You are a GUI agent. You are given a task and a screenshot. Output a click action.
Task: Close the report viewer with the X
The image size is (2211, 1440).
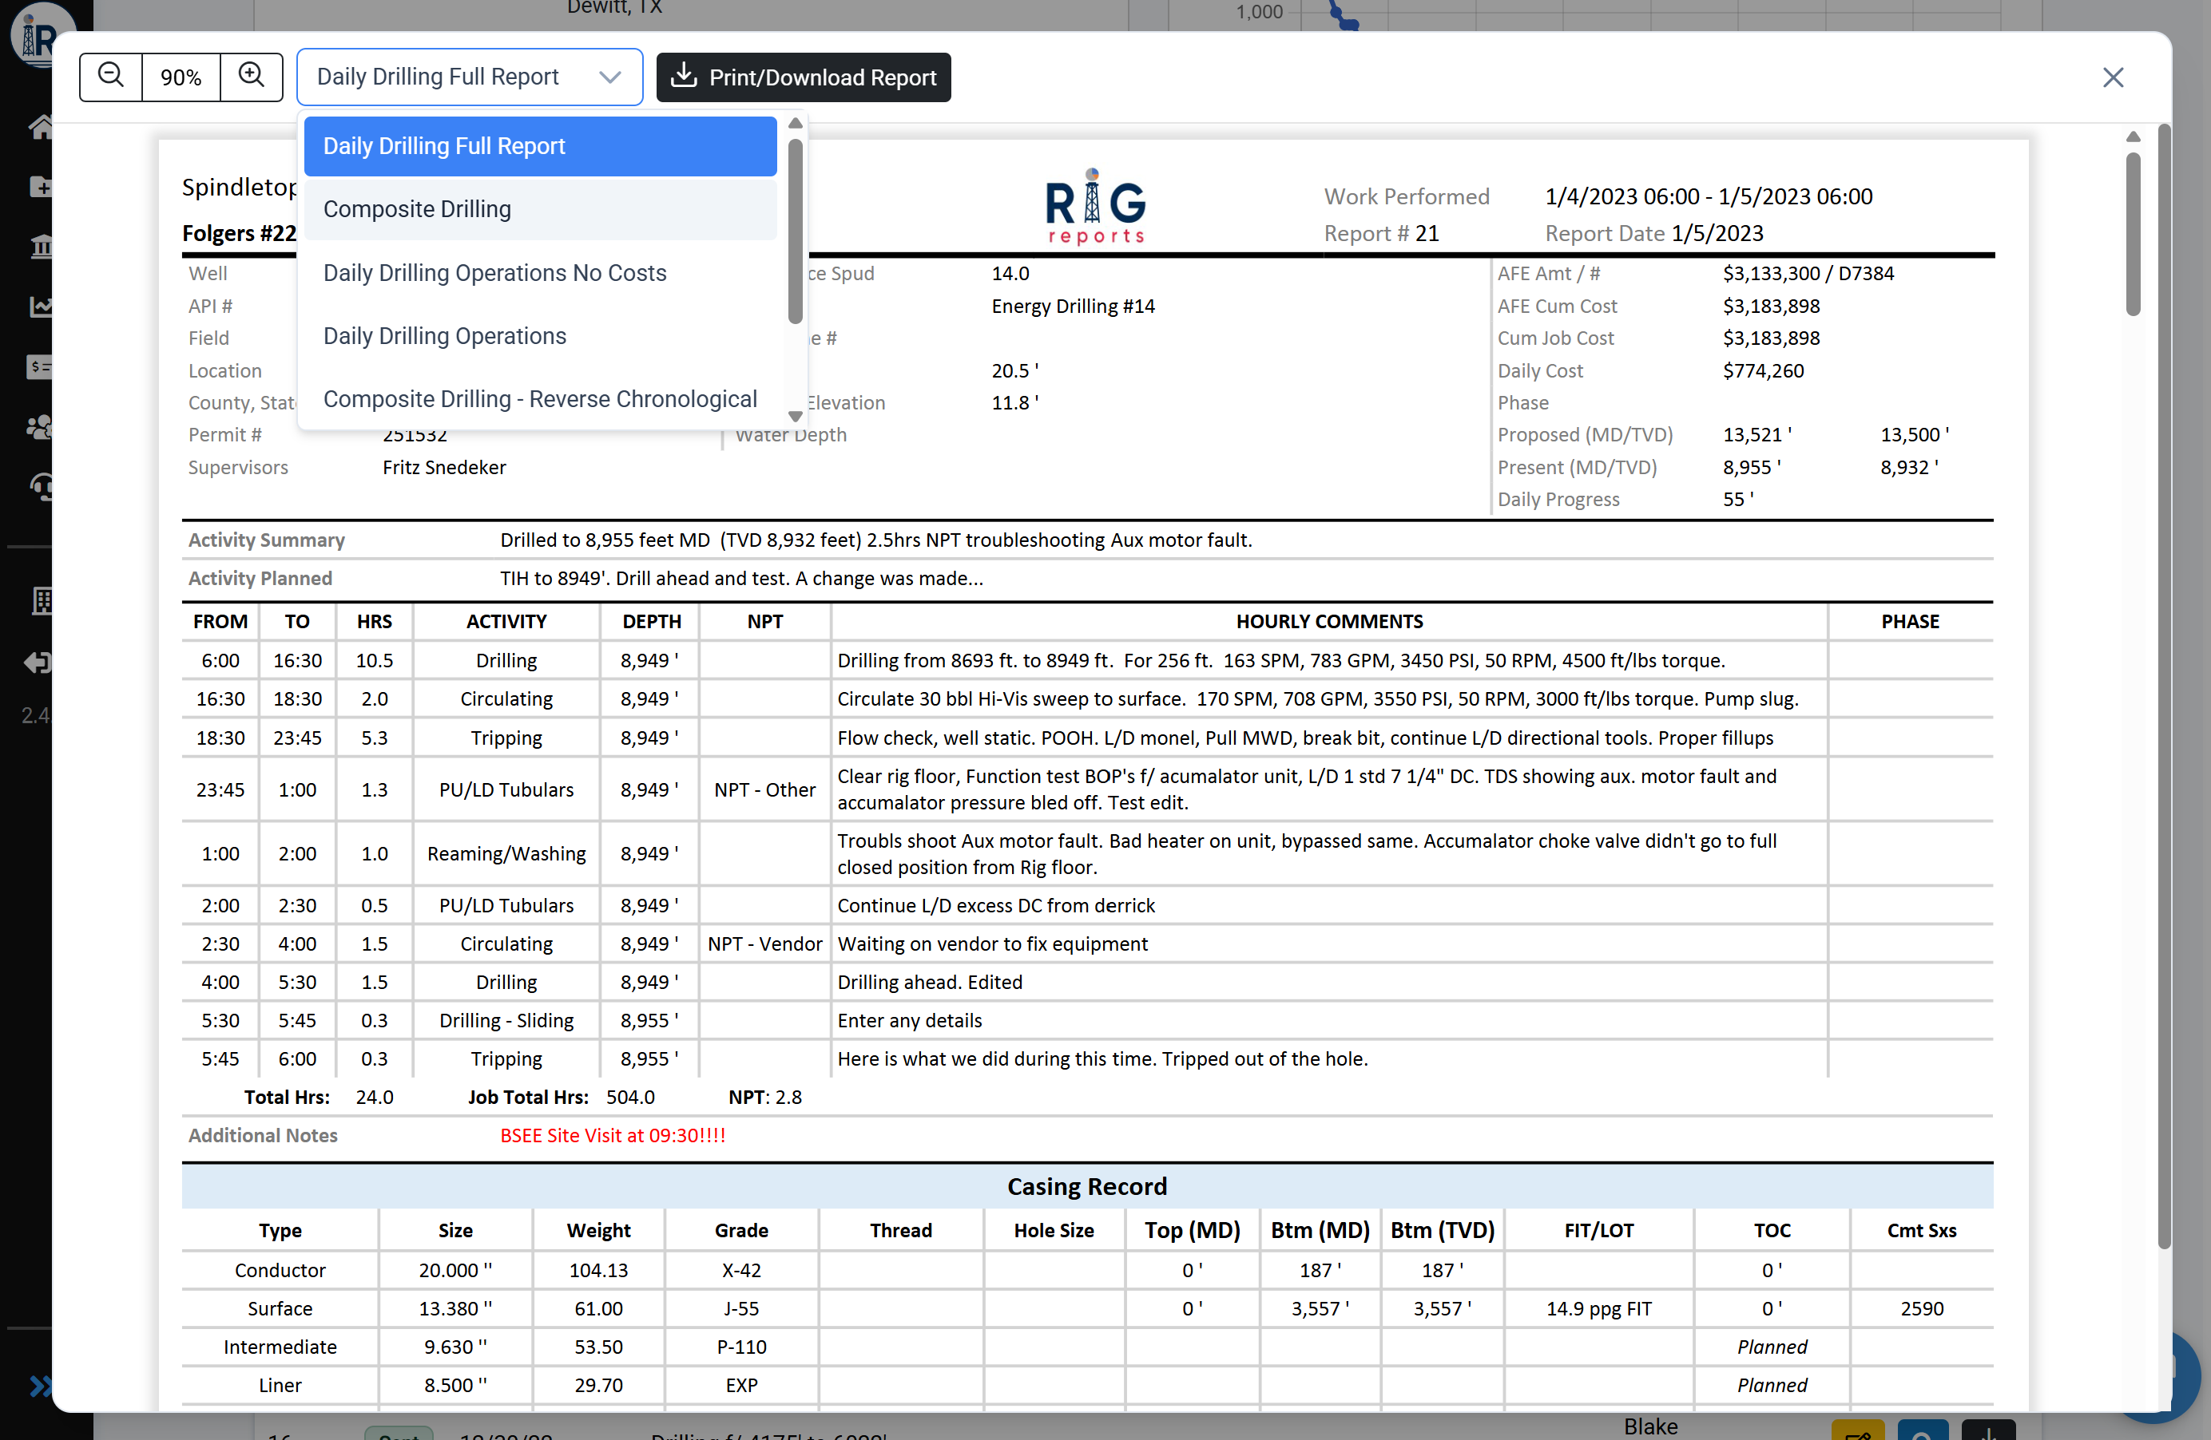click(2114, 77)
